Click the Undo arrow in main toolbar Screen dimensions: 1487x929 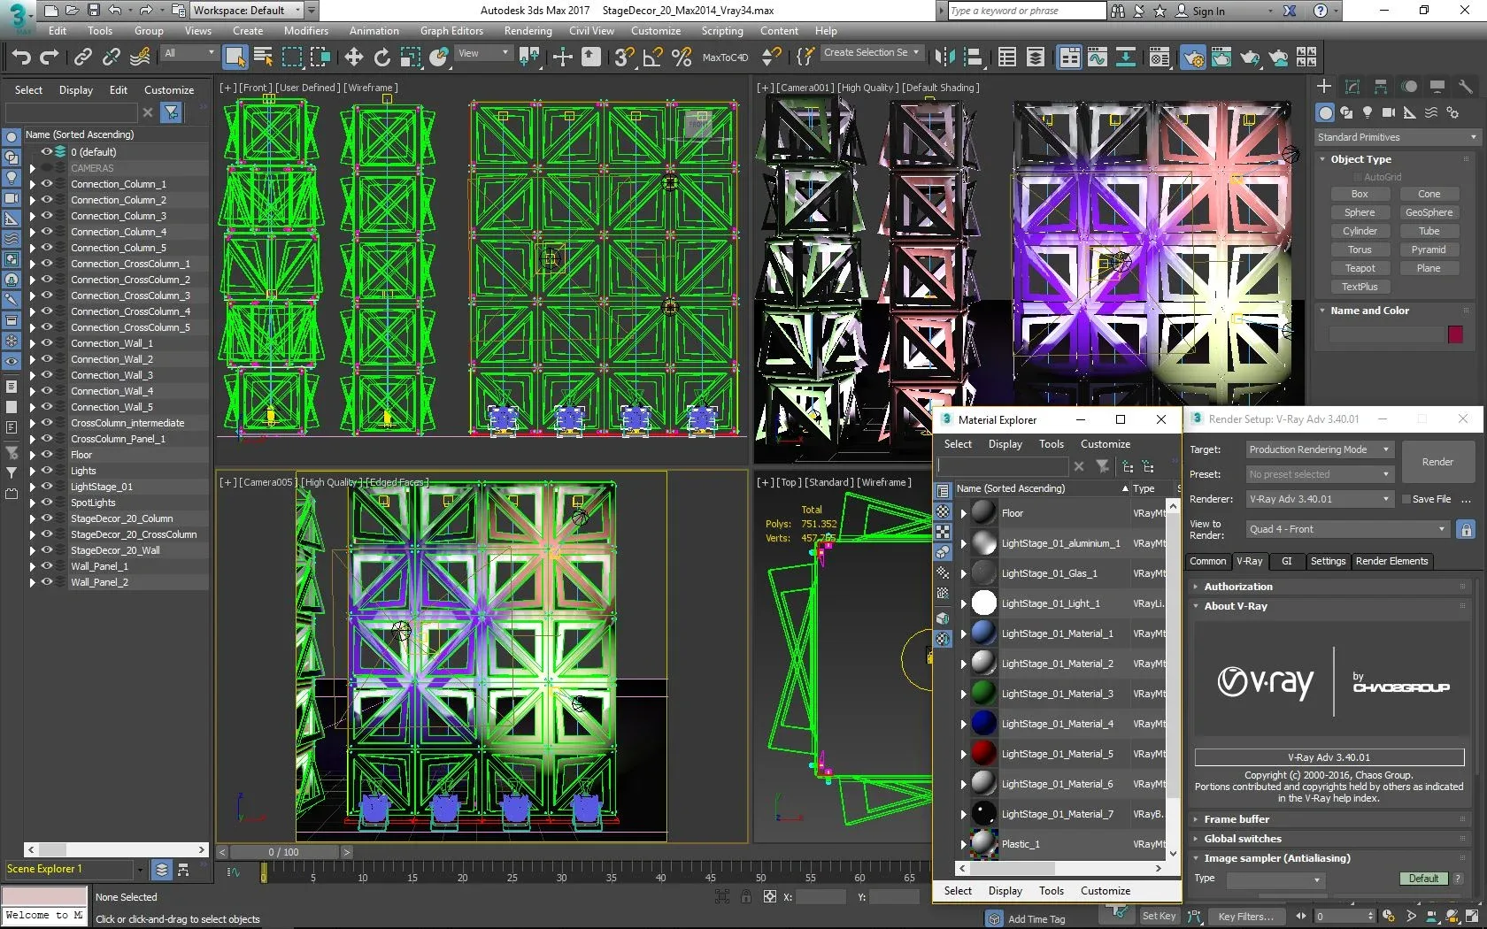click(21, 58)
